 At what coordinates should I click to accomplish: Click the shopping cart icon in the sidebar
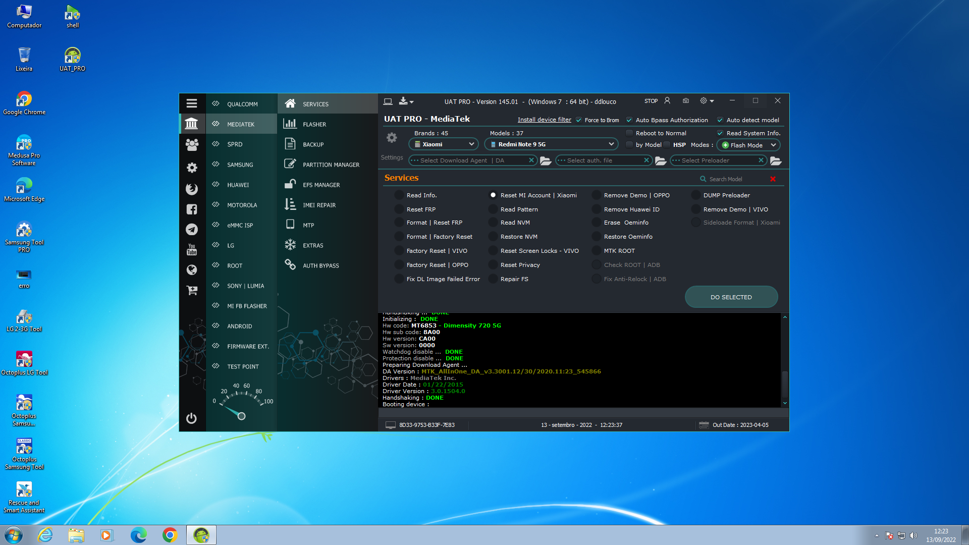click(191, 290)
